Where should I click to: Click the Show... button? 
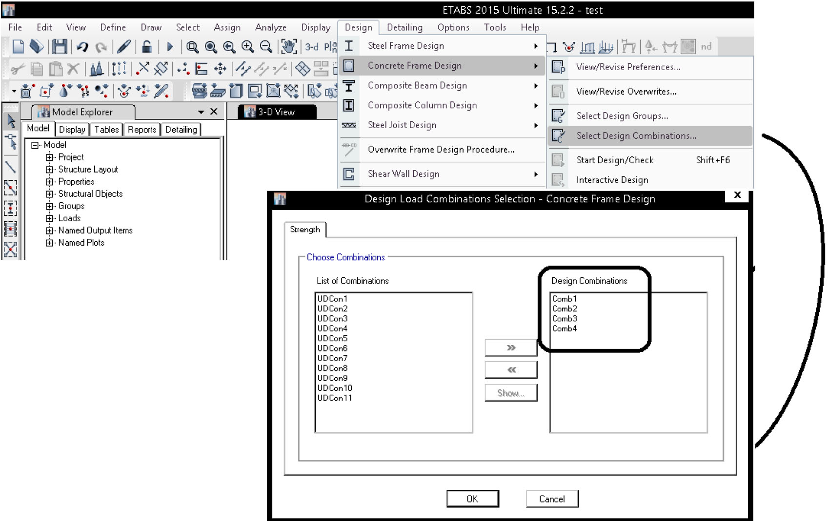pos(511,393)
